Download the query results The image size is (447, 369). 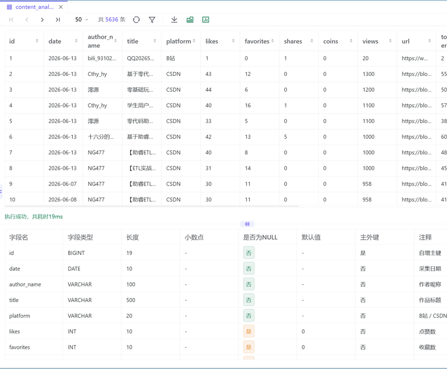(174, 20)
